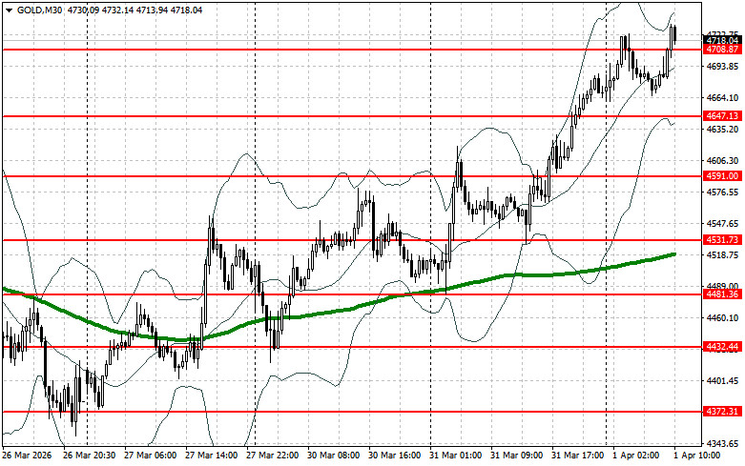Select the red 4647.13 price level tag
Viewport: 745px width, 466px height.
pyautogui.click(x=721, y=116)
